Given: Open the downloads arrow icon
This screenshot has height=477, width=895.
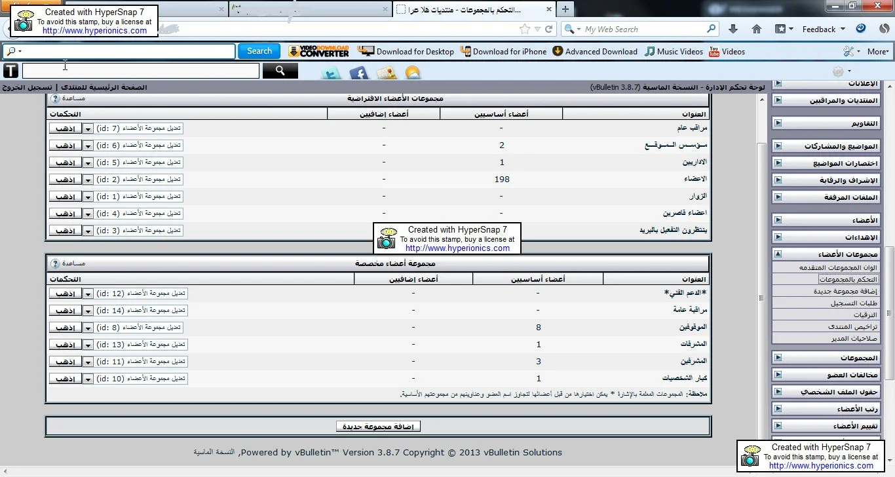Looking at the screenshot, I should pyautogui.click(x=733, y=29).
